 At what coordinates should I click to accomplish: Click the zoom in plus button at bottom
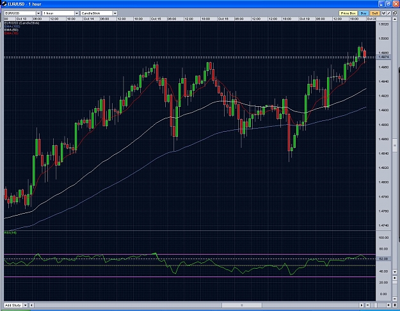(x=388, y=305)
